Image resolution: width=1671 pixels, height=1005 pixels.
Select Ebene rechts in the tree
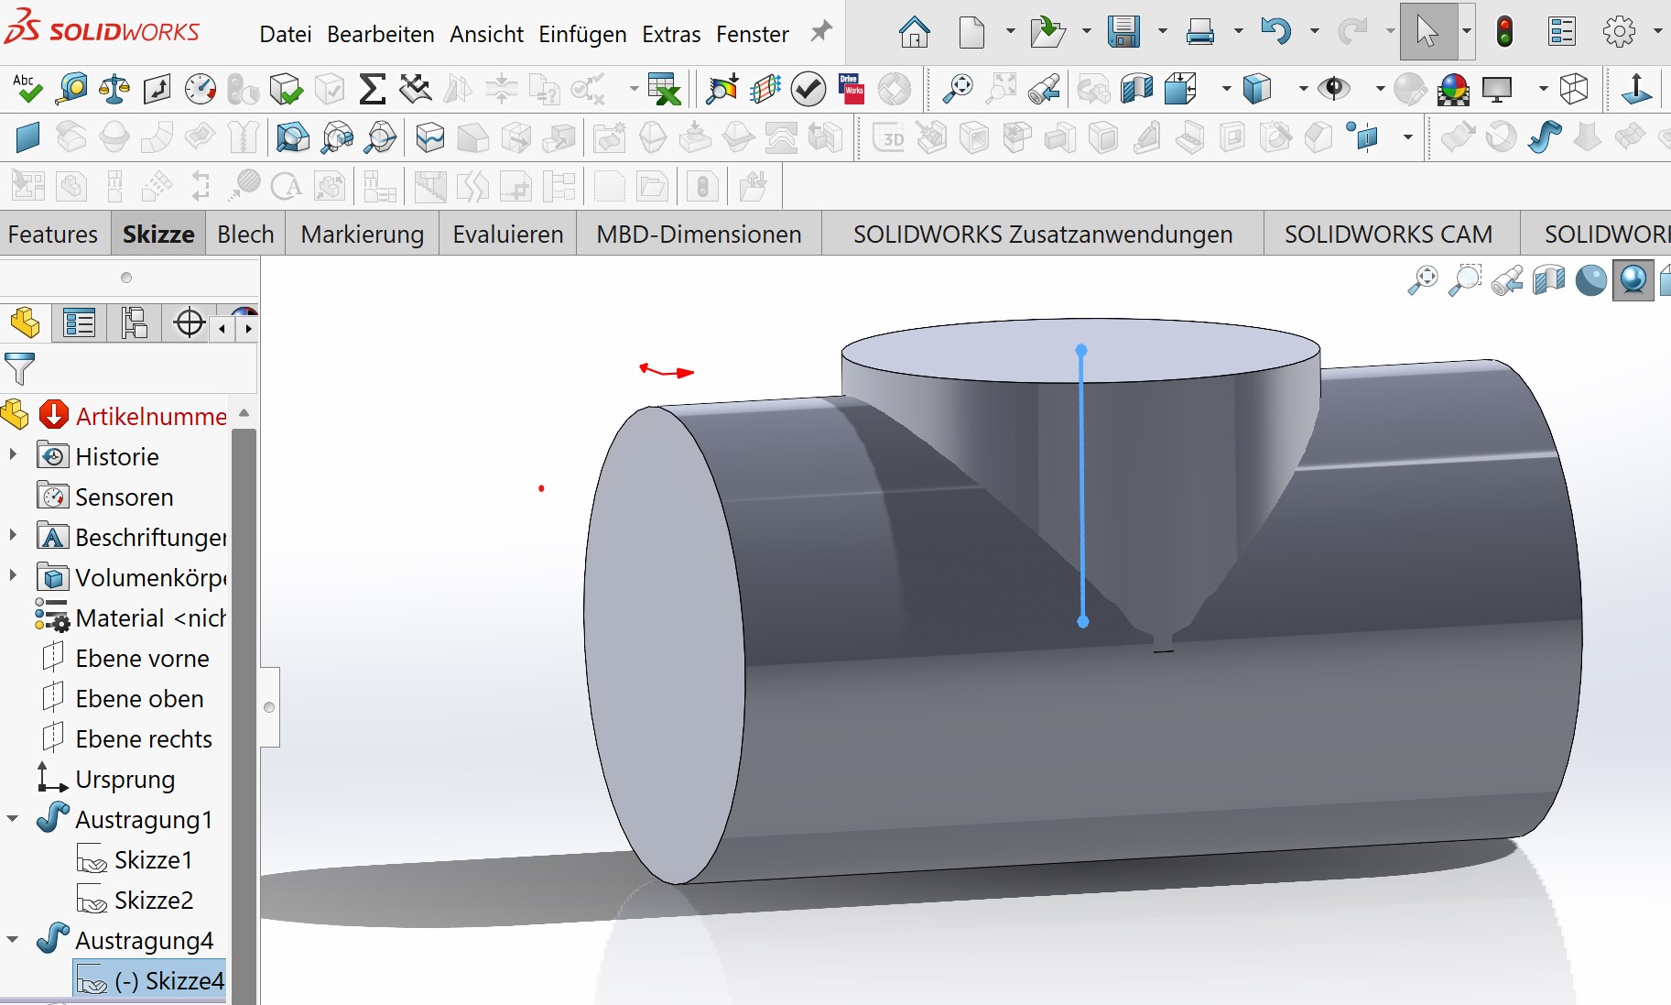(144, 739)
